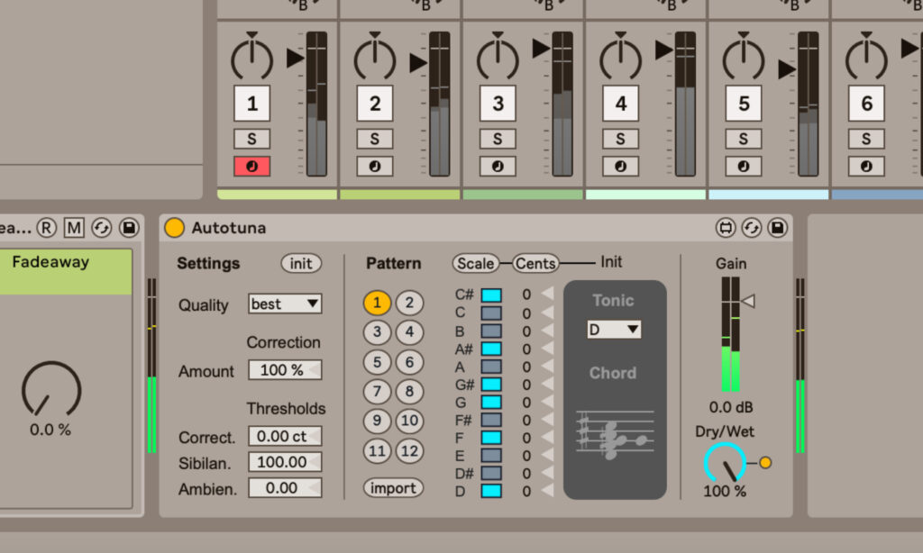Toggle the A# note in scale
This screenshot has height=553, width=923.
491,349
